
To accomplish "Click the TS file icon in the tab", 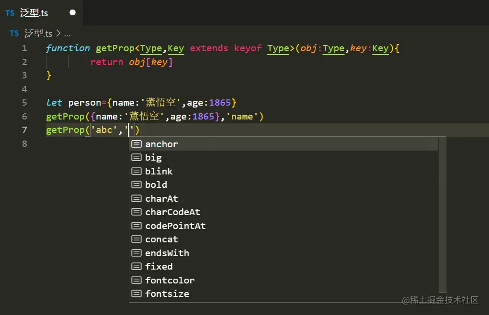I will coord(10,13).
